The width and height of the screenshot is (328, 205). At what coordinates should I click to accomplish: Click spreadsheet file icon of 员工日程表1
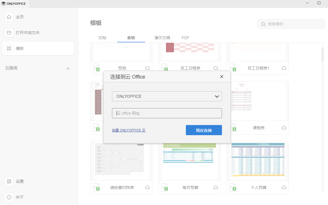click(x=233, y=68)
